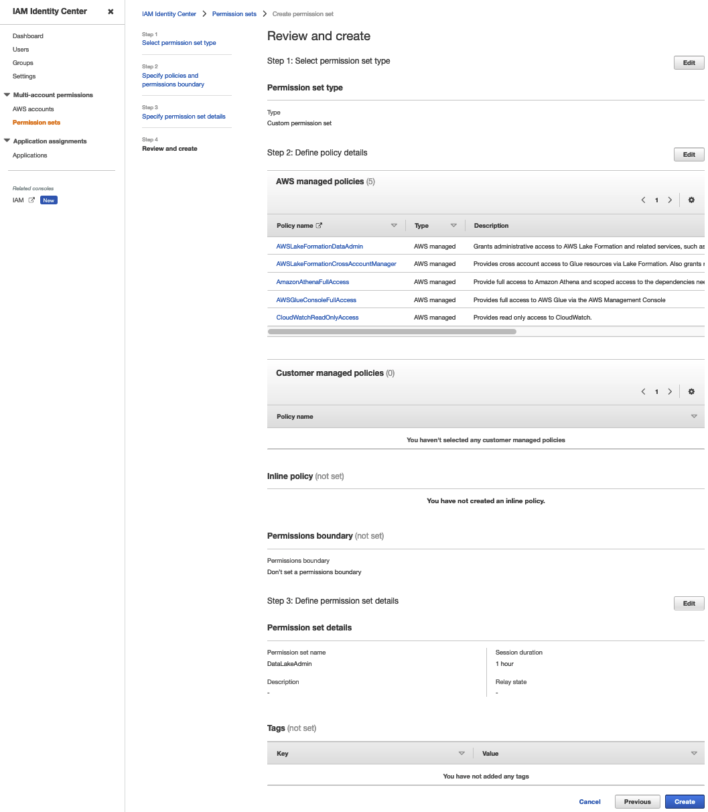Image resolution: width=708 pixels, height=812 pixels.
Task: Open AWS accounts in sidebar
Action: (33, 109)
